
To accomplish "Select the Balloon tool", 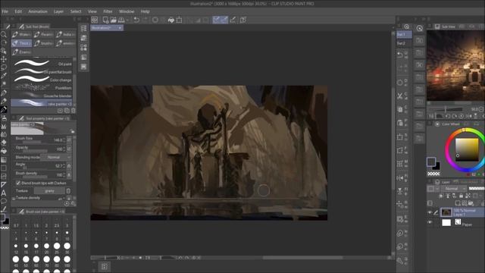I will 4,201.
